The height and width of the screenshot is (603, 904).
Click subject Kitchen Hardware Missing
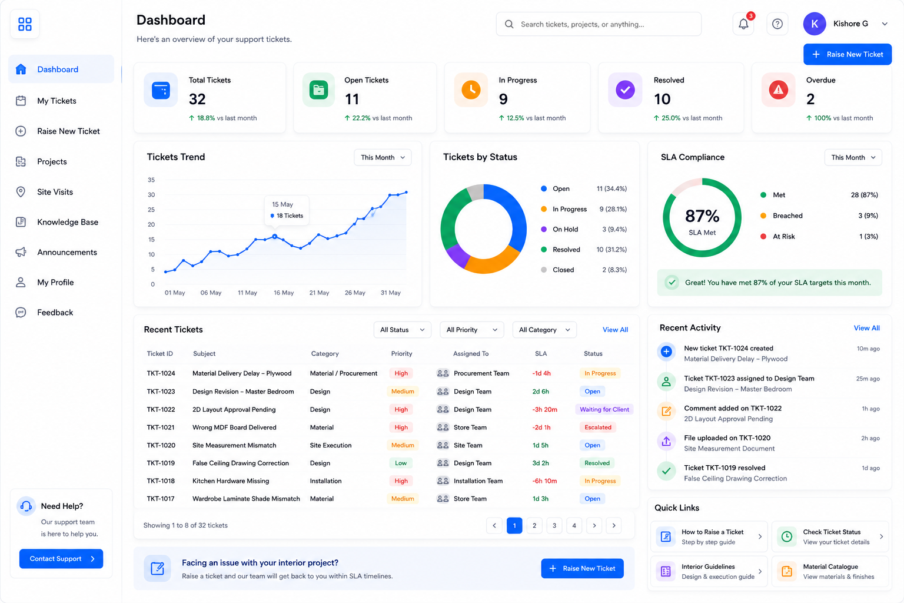231,481
